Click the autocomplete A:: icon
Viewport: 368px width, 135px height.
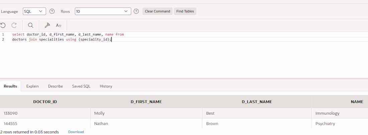tap(59, 25)
